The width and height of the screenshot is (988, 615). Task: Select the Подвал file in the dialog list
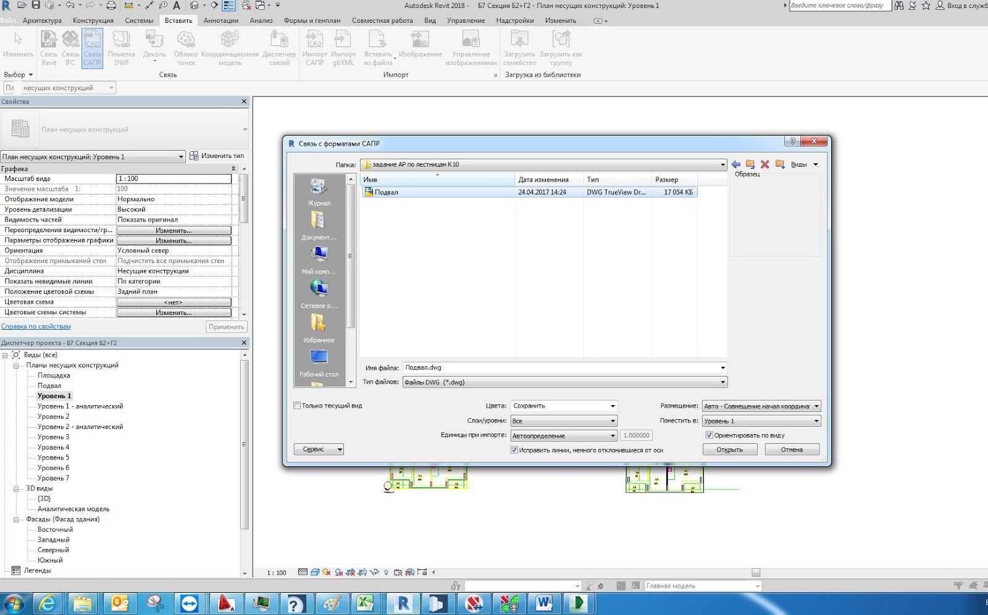[x=529, y=192]
